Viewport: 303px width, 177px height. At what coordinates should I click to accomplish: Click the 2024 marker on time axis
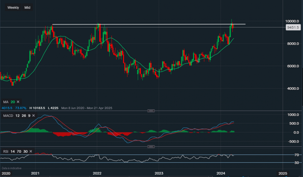pos(220,173)
